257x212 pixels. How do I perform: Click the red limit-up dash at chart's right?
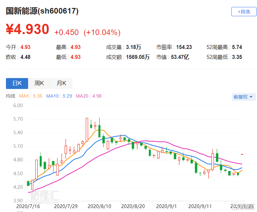(242, 154)
